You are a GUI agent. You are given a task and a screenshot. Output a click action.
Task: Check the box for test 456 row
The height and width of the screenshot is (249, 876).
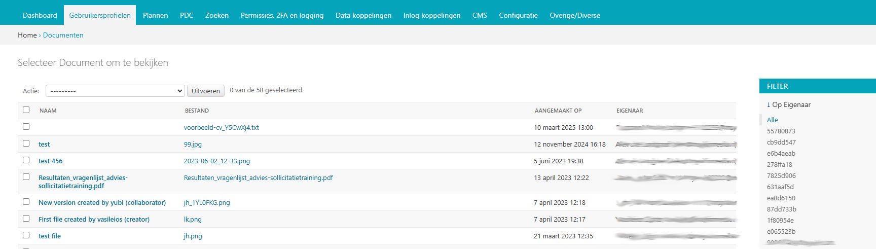[26, 160]
